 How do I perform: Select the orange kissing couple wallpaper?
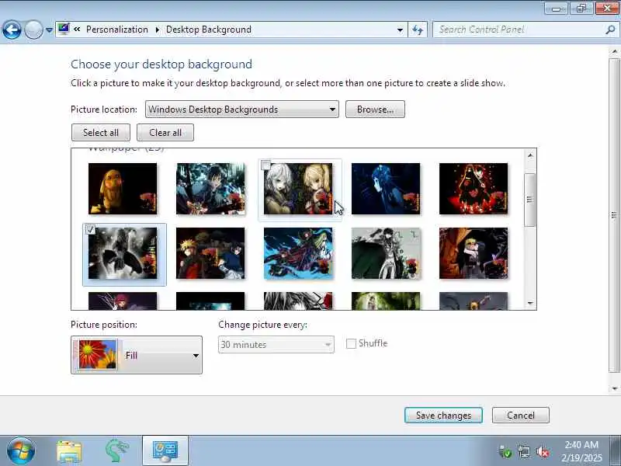(474, 253)
